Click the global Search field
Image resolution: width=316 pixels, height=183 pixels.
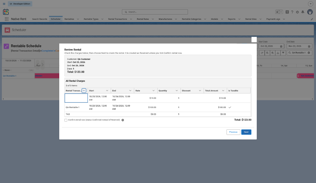coord(155,12)
